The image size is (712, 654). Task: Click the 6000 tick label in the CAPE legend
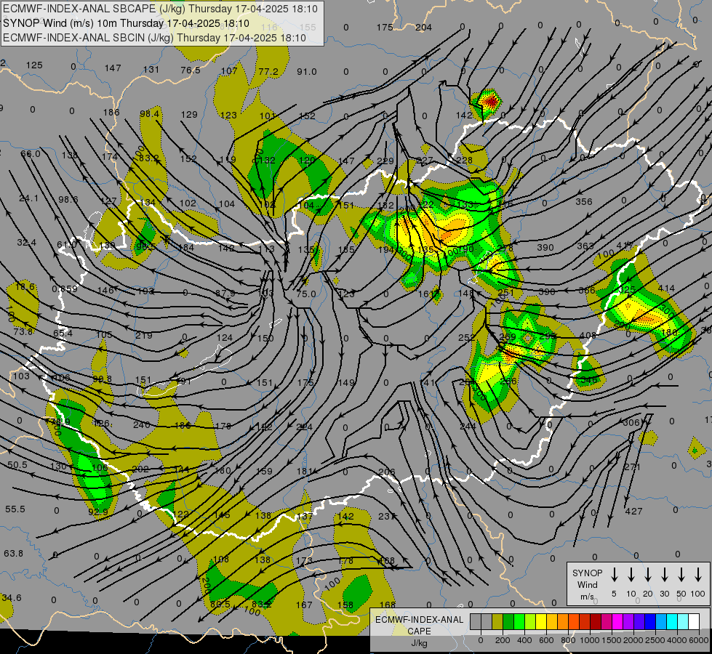click(x=698, y=640)
